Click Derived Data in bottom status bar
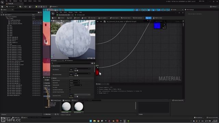 198,118
